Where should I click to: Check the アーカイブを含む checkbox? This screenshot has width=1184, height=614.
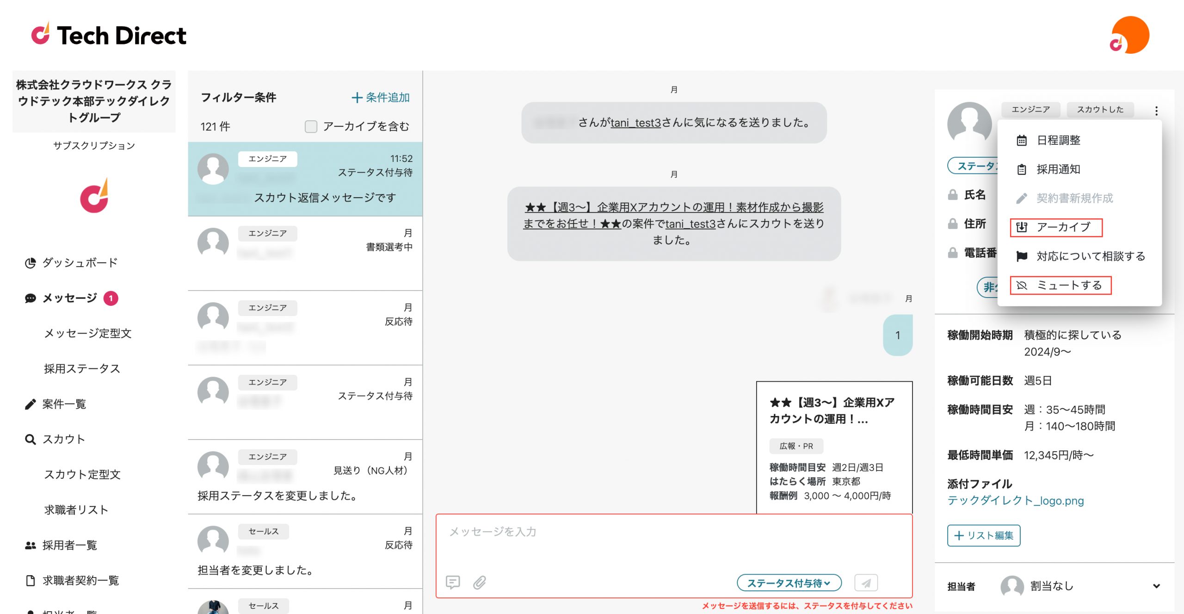[x=311, y=126]
